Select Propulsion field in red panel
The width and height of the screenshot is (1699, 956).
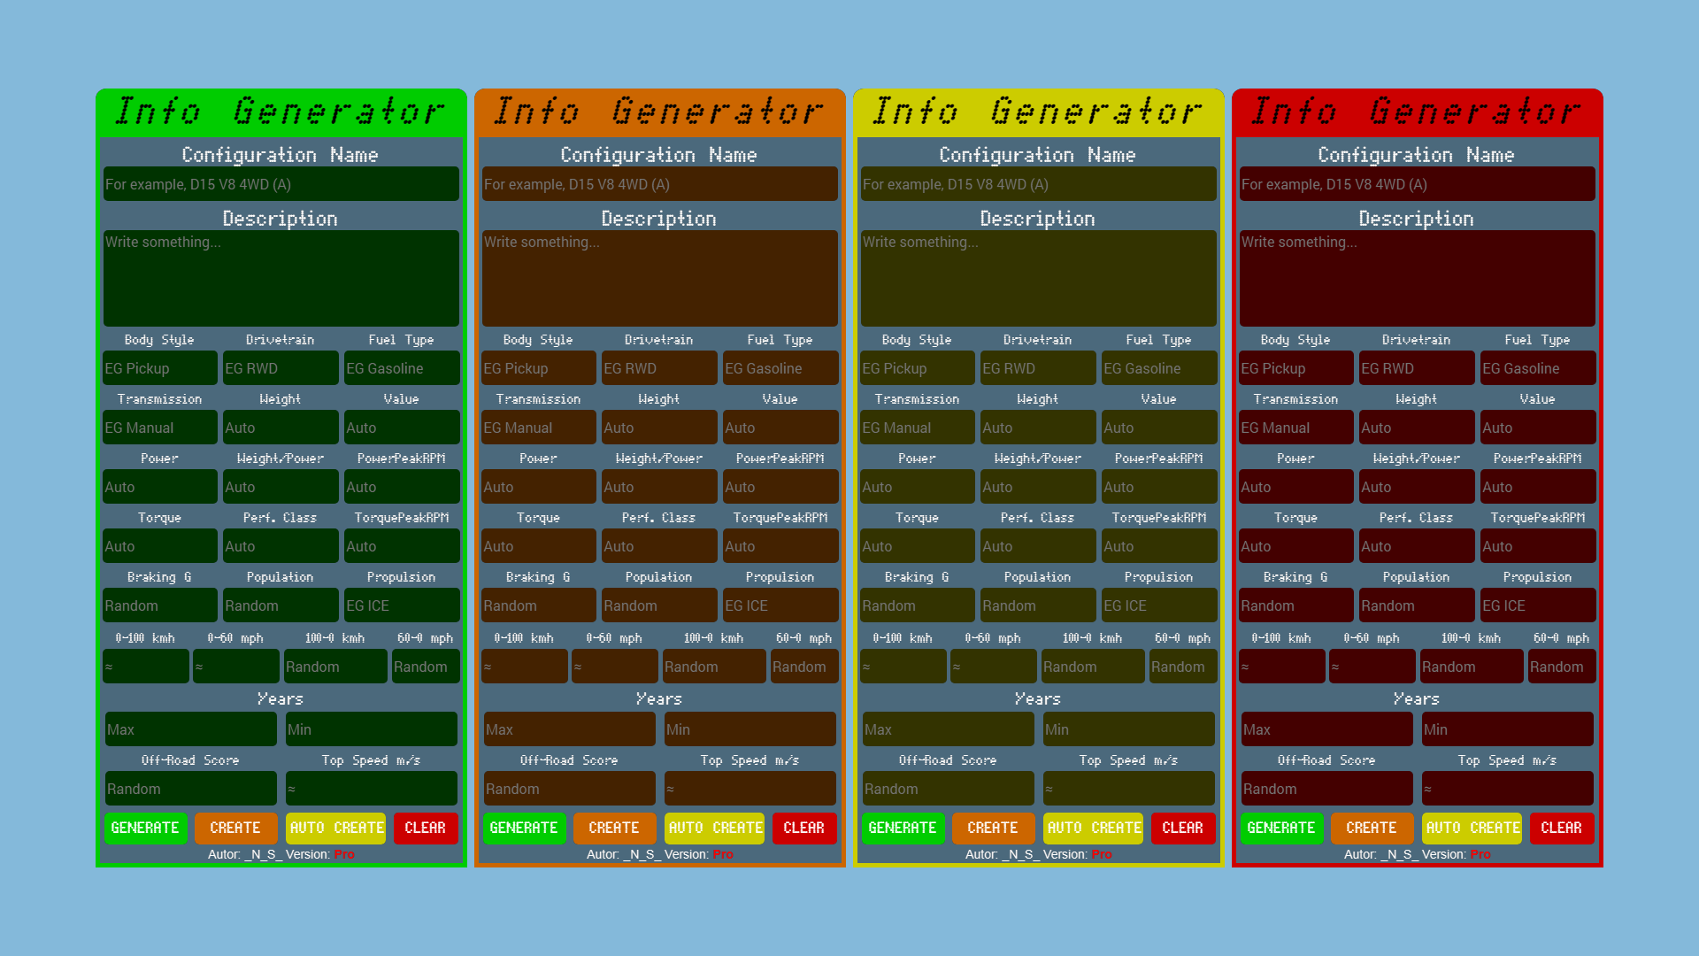click(x=1538, y=605)
